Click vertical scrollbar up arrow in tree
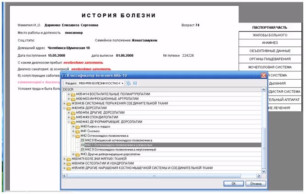The width and height of the screenshot is (306, 194). pyautogui.click(x=264, y=90)
